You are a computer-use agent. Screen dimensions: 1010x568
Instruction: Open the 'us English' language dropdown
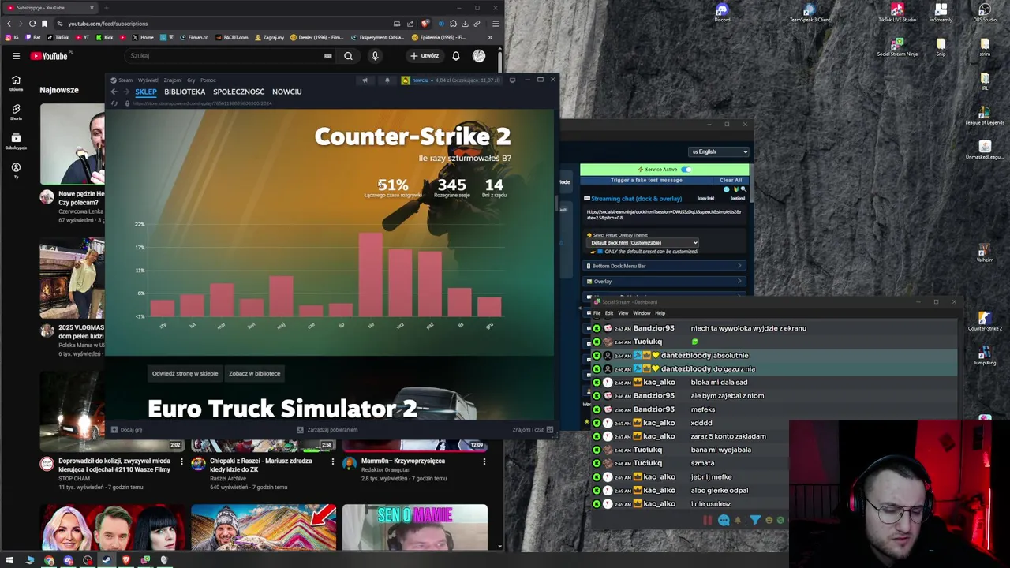719,151
